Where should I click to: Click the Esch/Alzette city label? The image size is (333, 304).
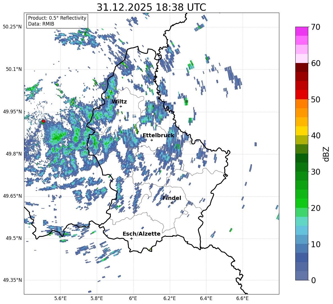pos(142,234)
